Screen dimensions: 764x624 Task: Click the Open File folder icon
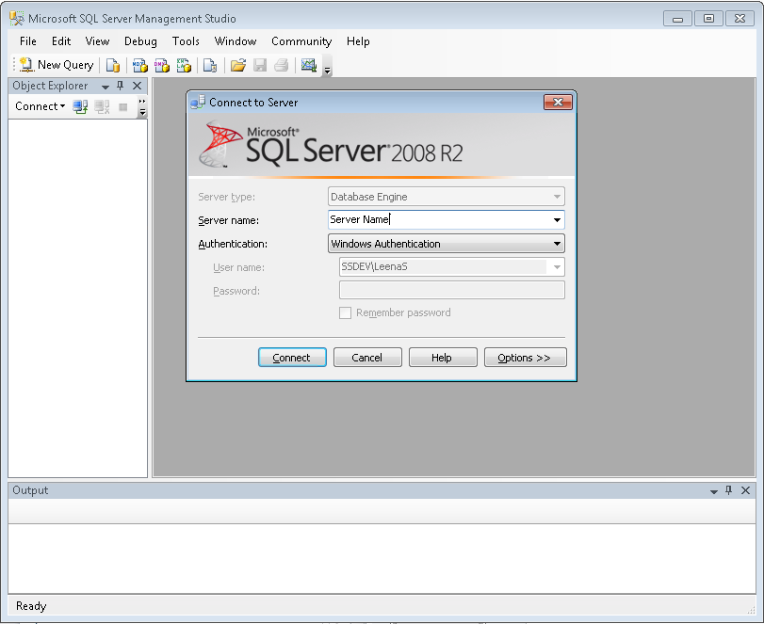coord(237,65)
